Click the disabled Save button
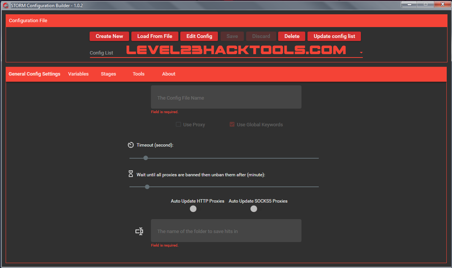 click(232, 36)
